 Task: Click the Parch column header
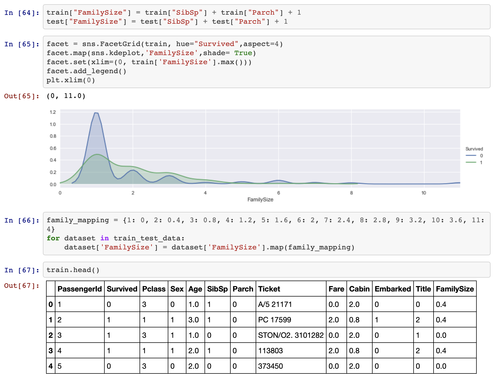(x=243, y=289)
